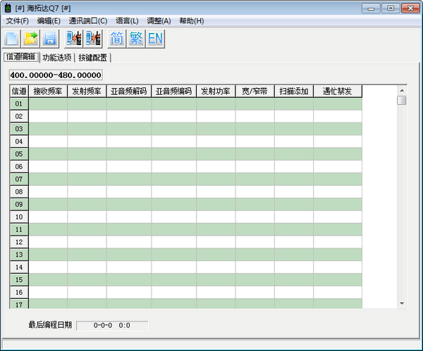Image resolution: width=423 pixels, height=351 pixels.
Task: Open the 通讯端口(C) menu
Action: coord(88,21)
